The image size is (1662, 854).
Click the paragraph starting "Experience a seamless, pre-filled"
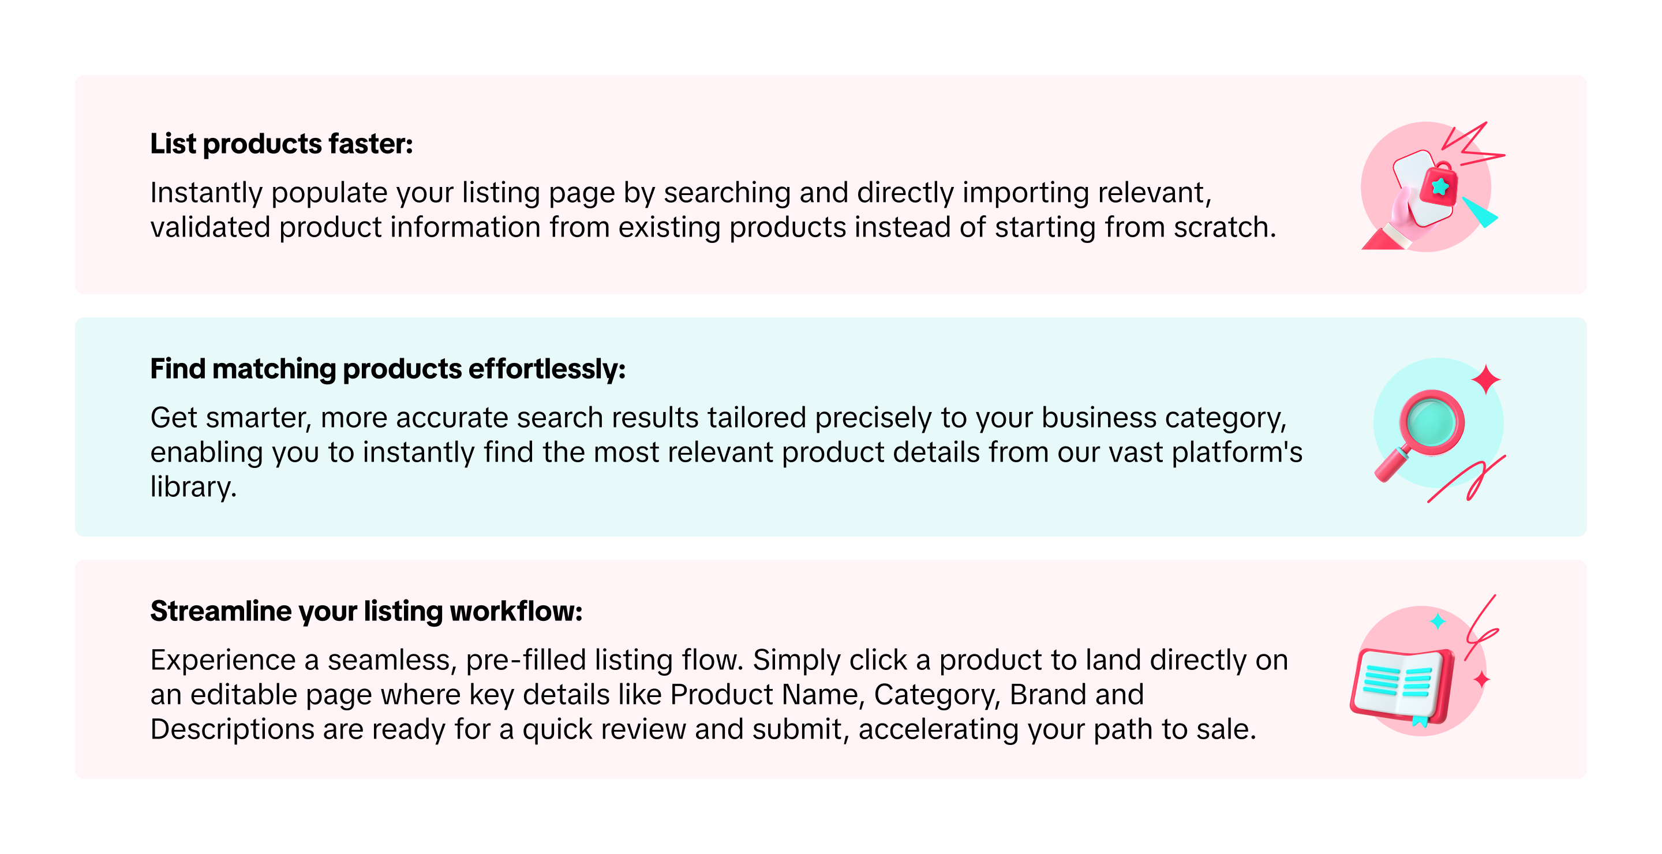(x=718, y=694)
